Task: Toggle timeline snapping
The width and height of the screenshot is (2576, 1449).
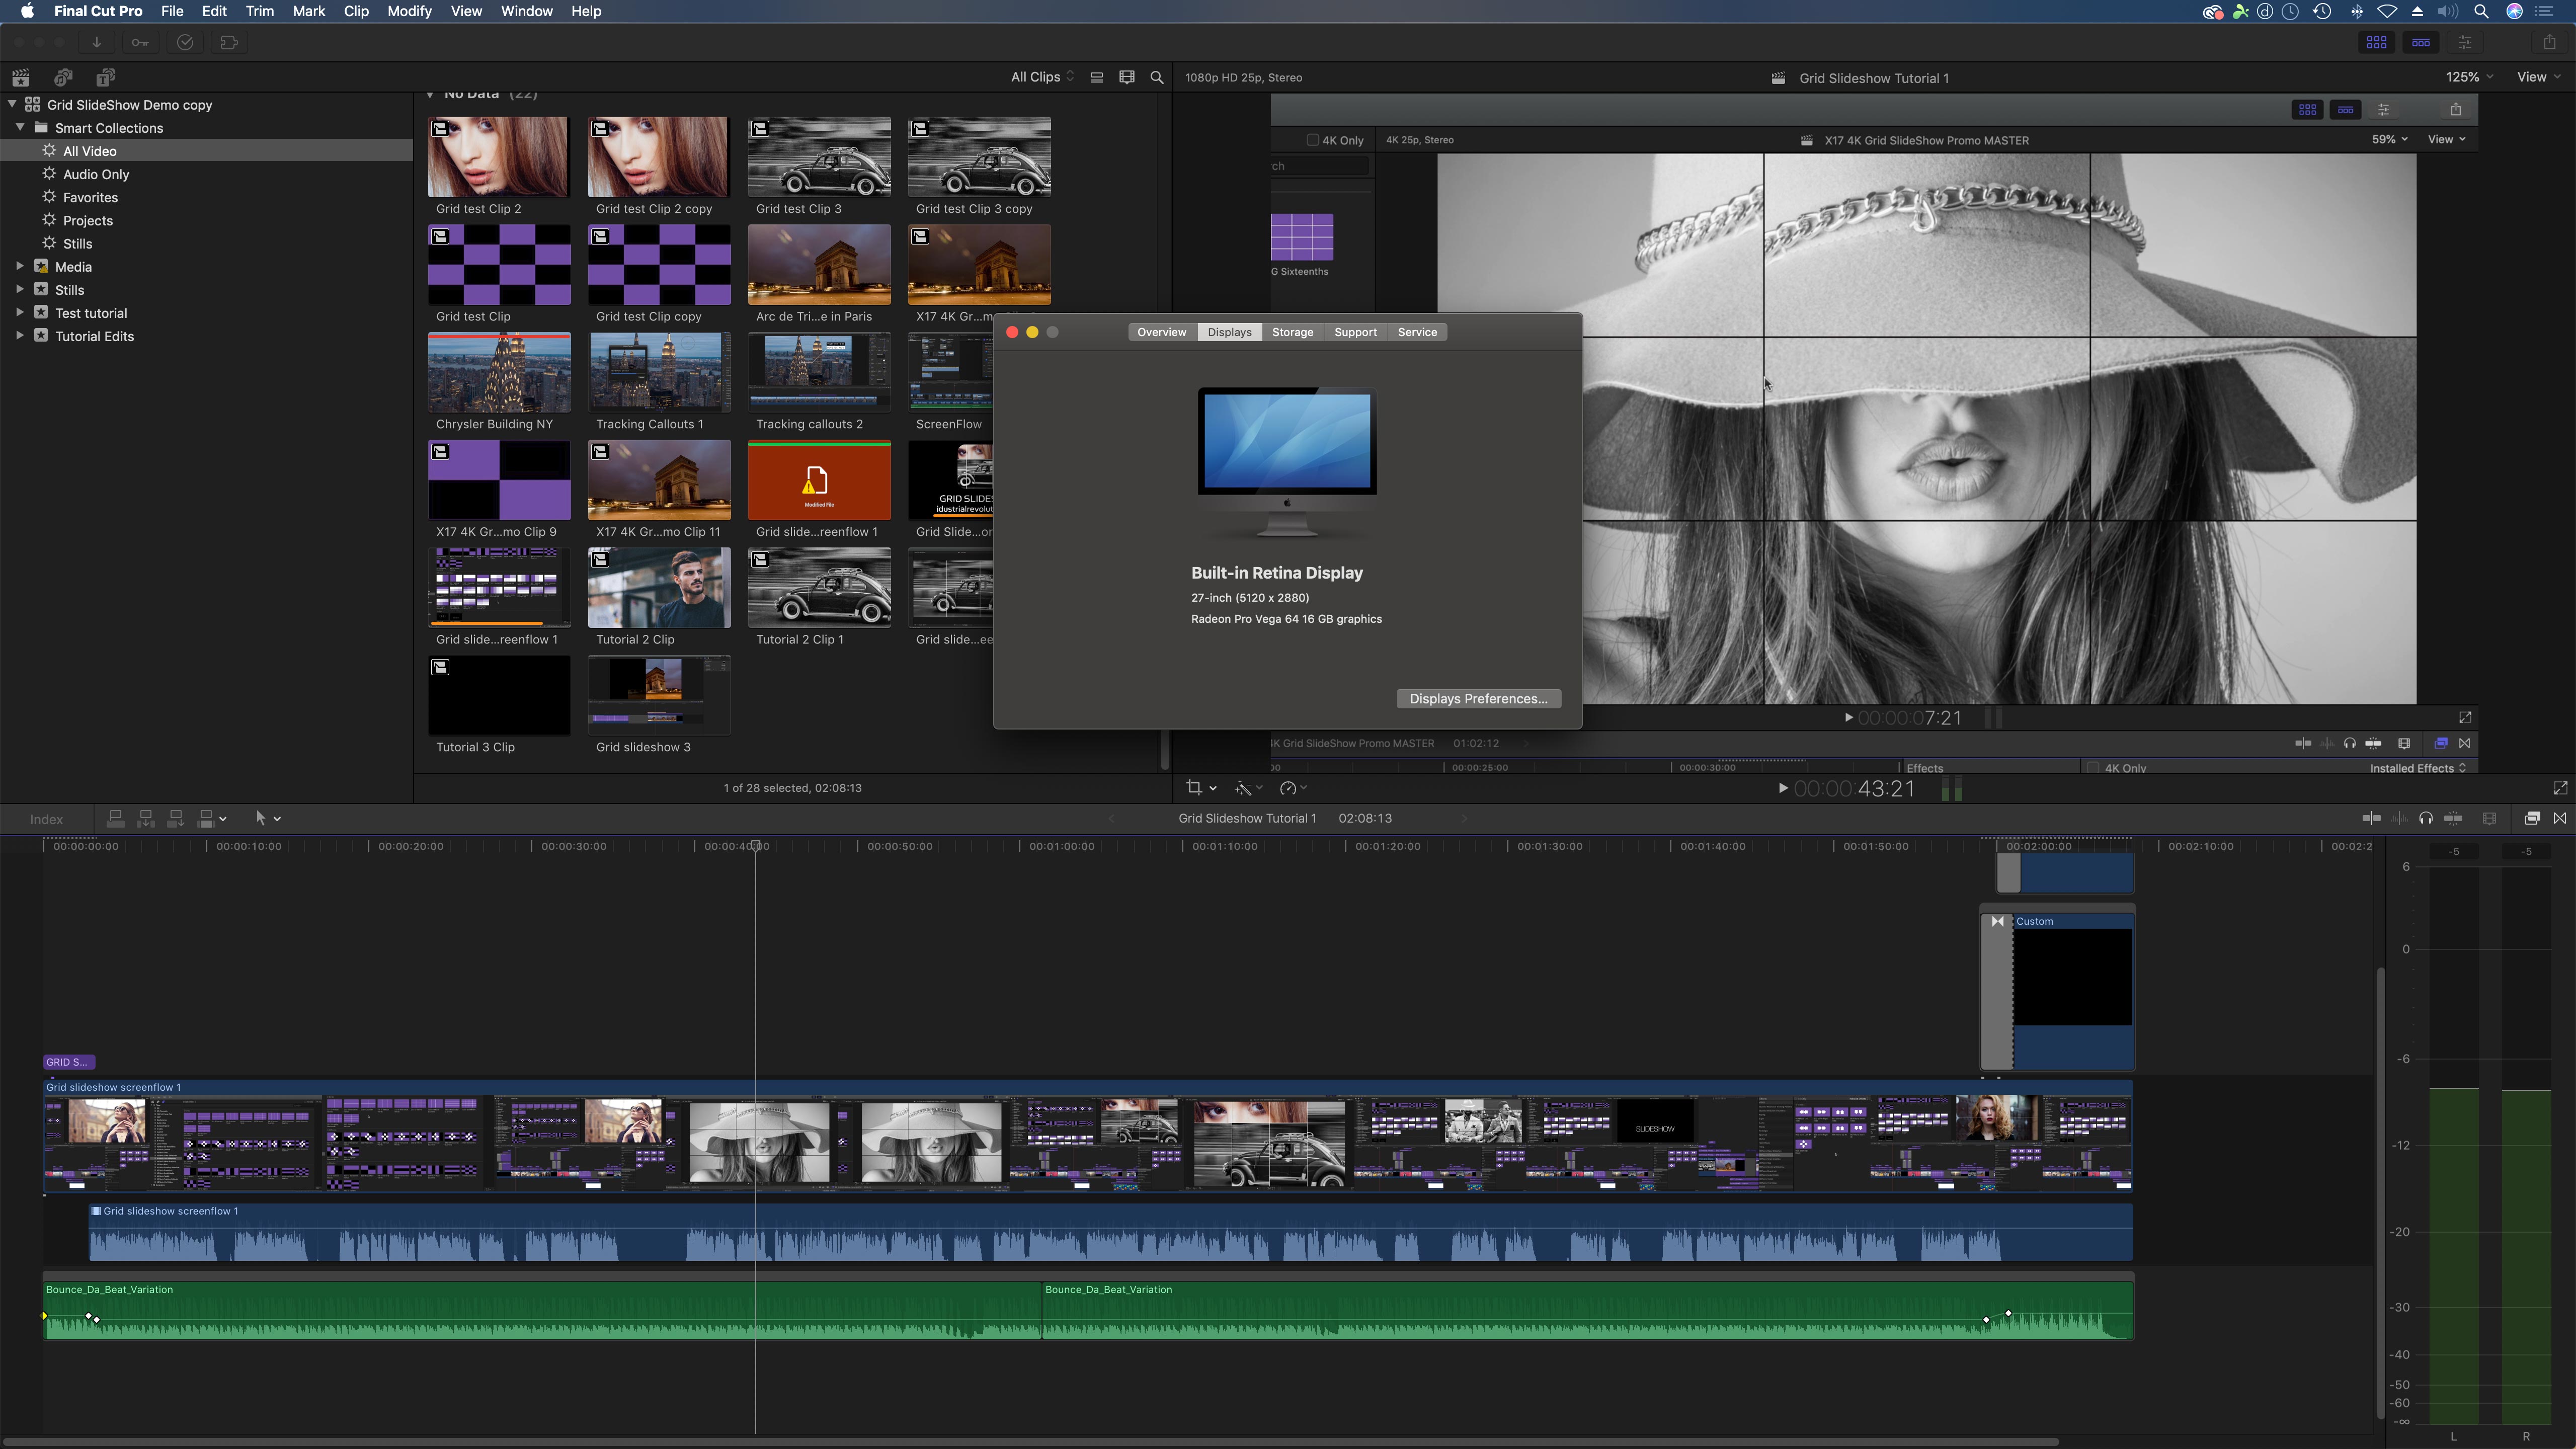Action: pos(2453,818)
